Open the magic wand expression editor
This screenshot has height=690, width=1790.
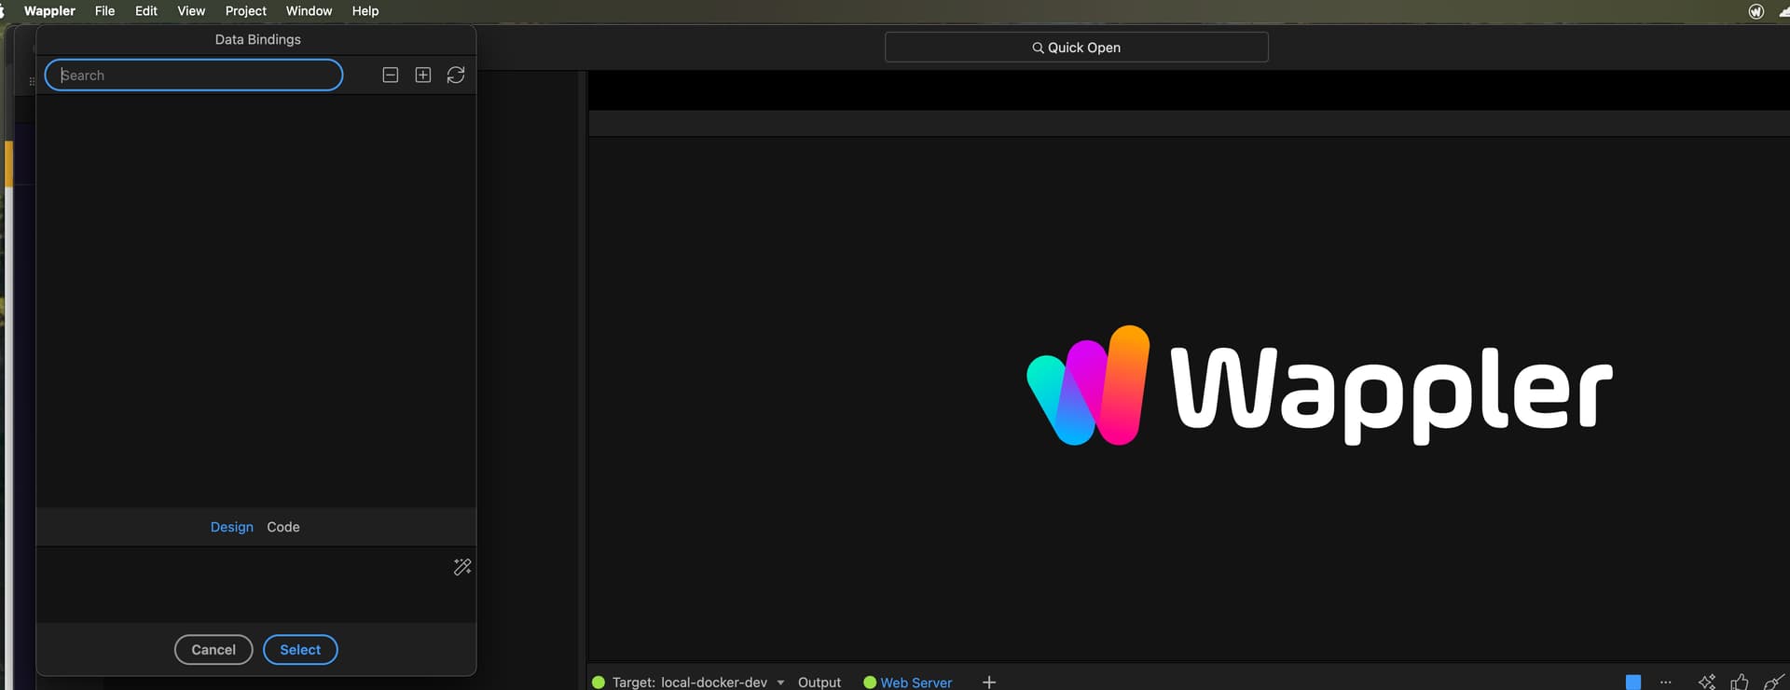pos(462,567)
